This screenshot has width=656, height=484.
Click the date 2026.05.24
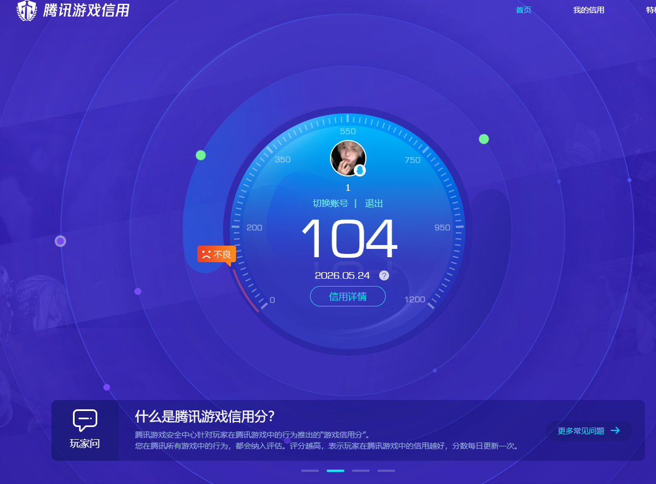coord(342,275)
